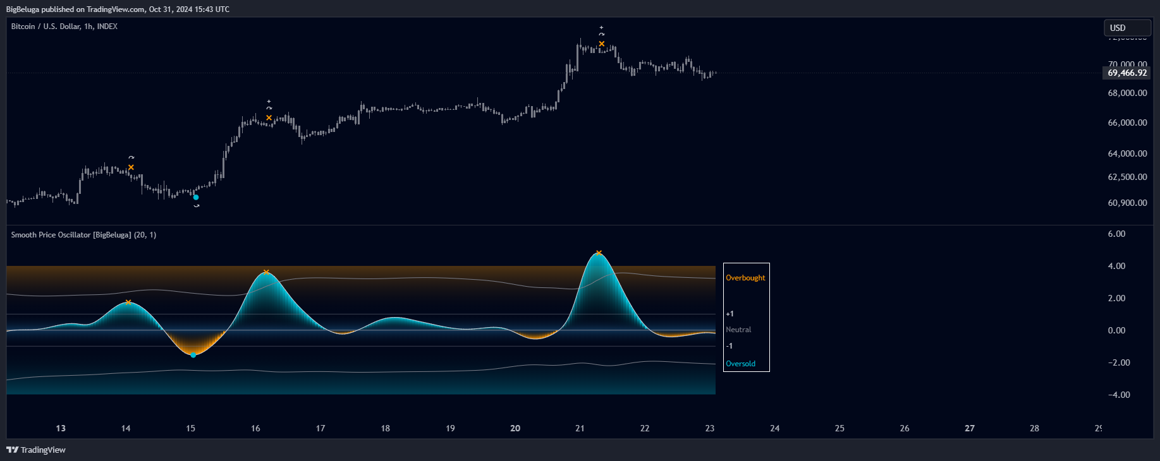
Task: Click the date label 23 on time axis
Action: [710, 428]
